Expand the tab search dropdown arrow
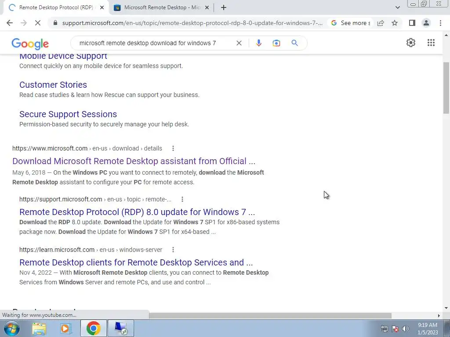 tap(397, 8)
